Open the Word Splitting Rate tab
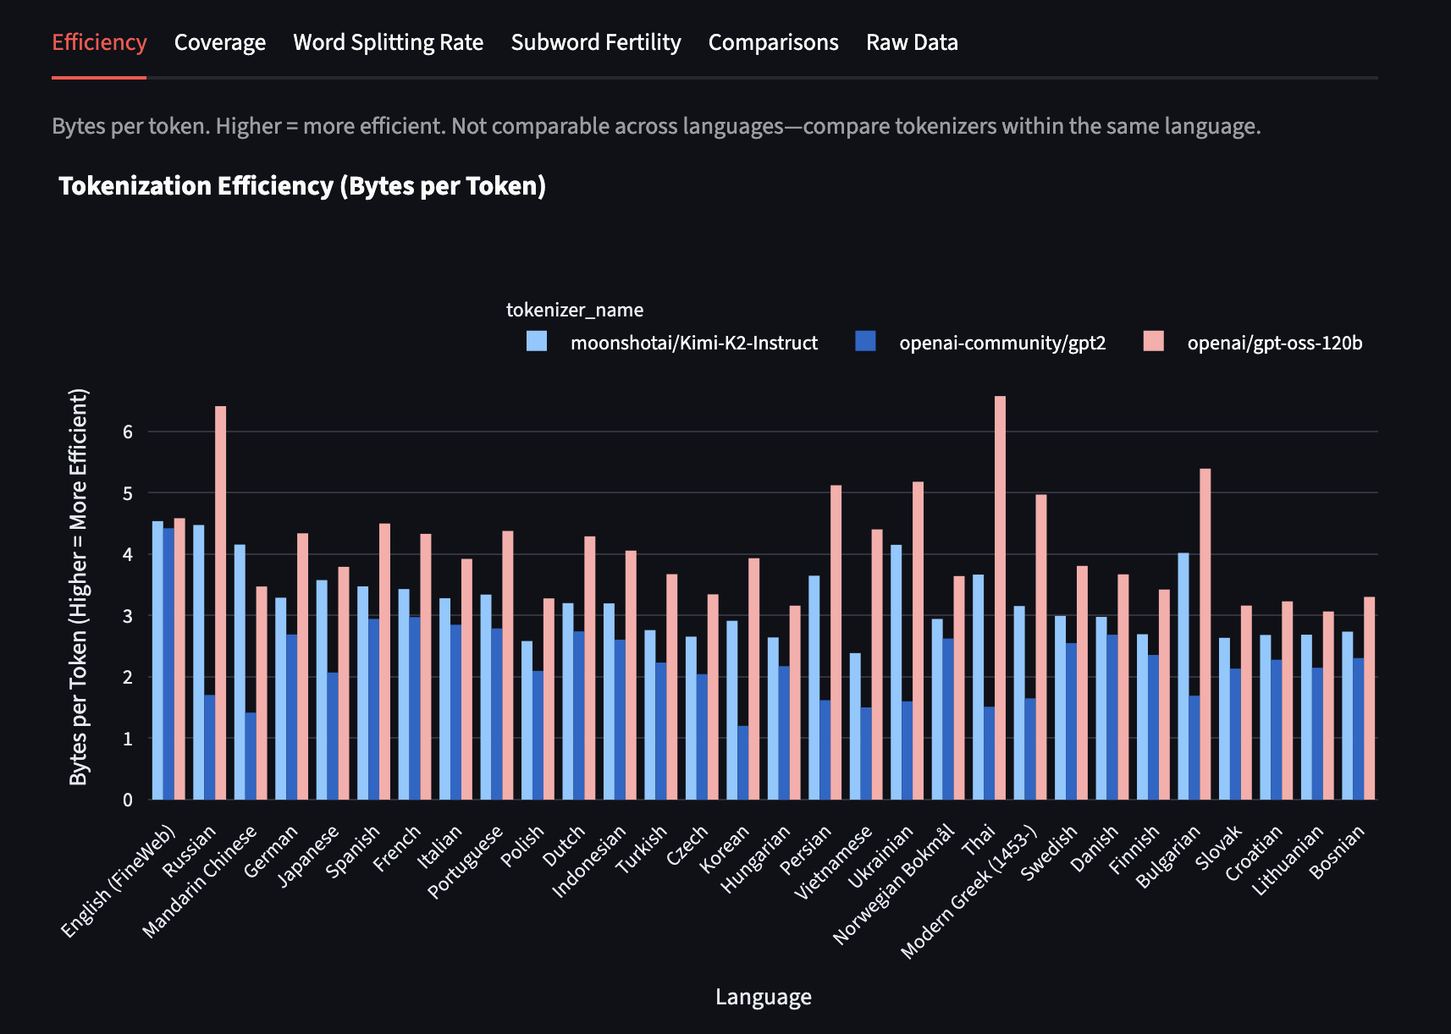This screenshot has width=1451, height=1034. click(x=388, y=42)
